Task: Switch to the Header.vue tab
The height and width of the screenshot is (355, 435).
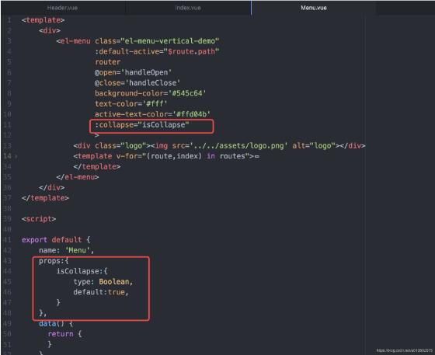Action: coord(62,8)
